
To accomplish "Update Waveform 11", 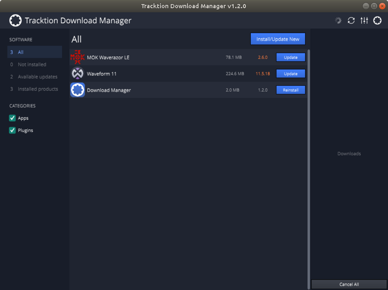I will (x=291, y=73).
